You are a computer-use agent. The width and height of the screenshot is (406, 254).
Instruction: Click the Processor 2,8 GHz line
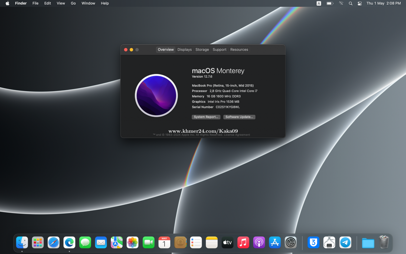point(225,91)
